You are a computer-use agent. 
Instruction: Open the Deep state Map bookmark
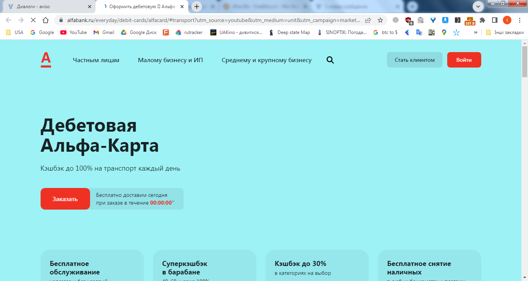(290, 32)
